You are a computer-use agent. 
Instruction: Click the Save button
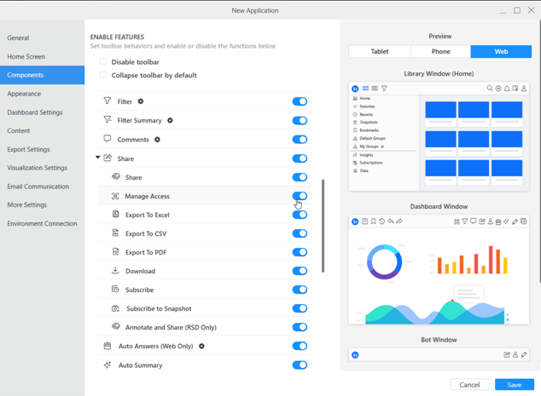pos(514,385)
